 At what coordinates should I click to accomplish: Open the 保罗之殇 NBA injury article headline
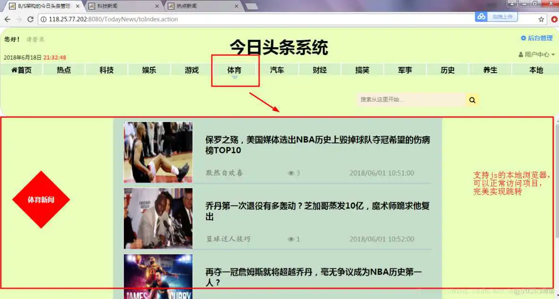[x=317, y=145]
